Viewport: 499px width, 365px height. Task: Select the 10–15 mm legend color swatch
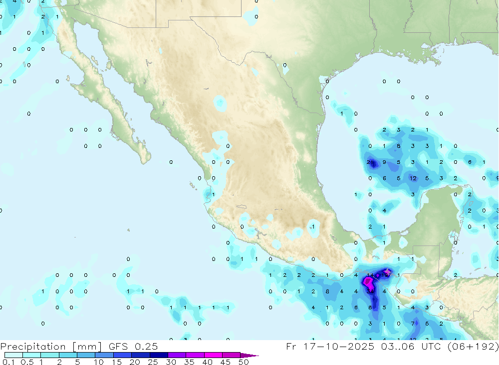(104, 355)
